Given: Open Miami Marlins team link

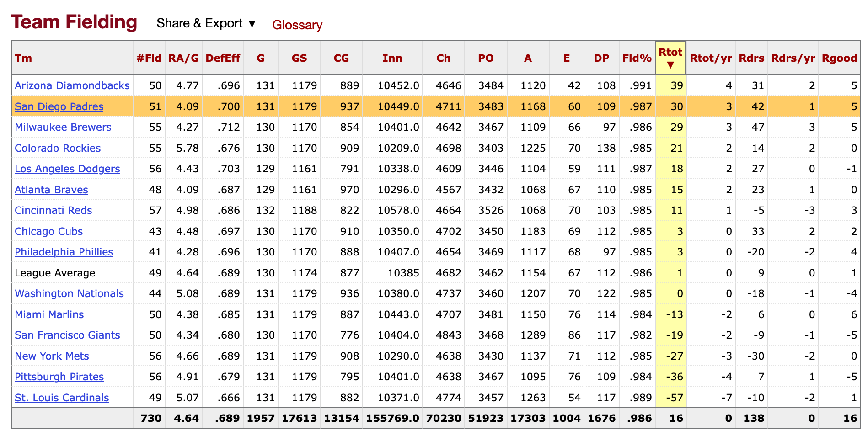Looking at the screenshot, I should coord(49,314).
